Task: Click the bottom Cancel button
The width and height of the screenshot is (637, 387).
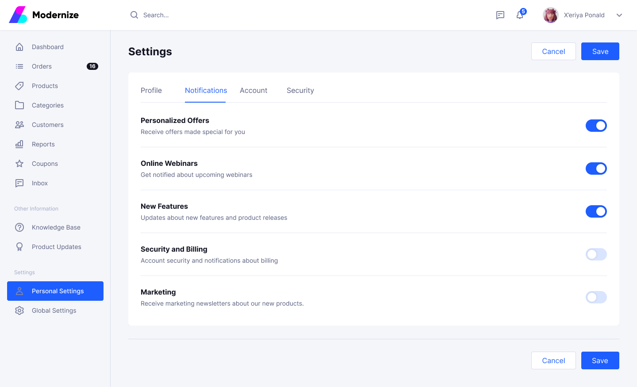Action: (x=553, y=360)
